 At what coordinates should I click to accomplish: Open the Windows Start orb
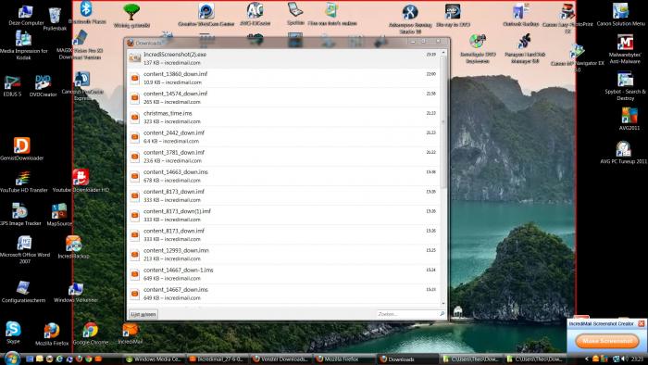(11, 358)
